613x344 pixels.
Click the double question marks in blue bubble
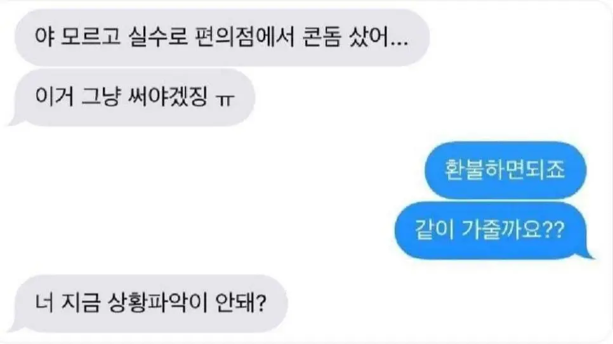pos(553,231)
